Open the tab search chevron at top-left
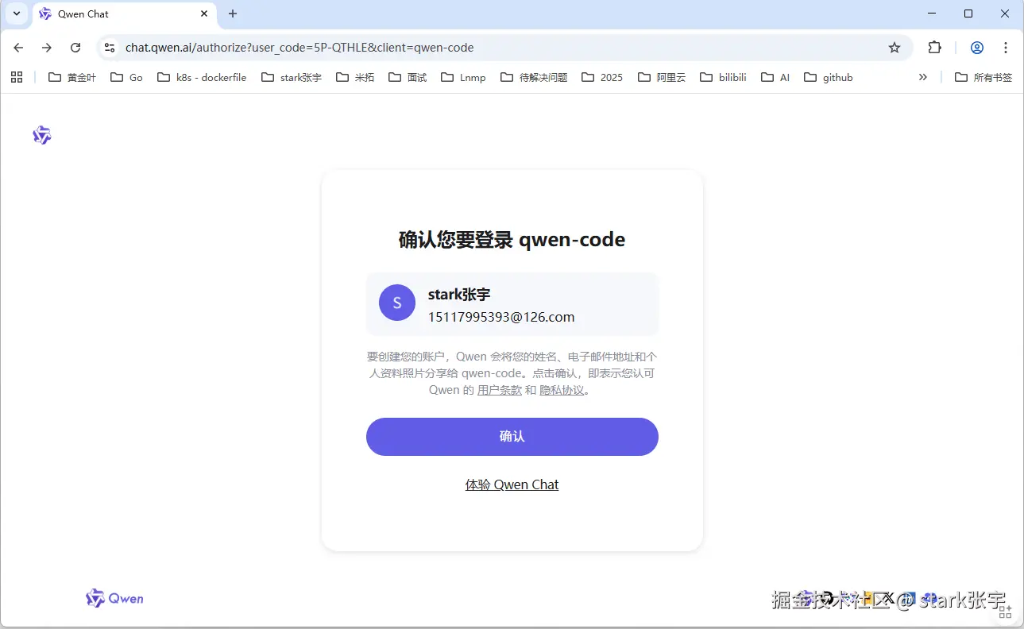The width and height of the screenshot is (1024, 629). click(16, 14)
